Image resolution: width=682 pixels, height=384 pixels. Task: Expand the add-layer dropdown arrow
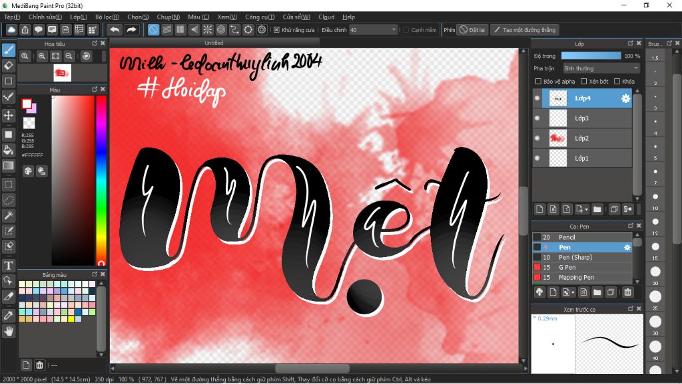pos(586,209)
